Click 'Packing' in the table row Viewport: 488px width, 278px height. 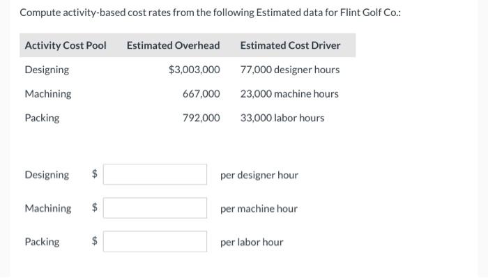pyautogui.click(x=42, y=118)
